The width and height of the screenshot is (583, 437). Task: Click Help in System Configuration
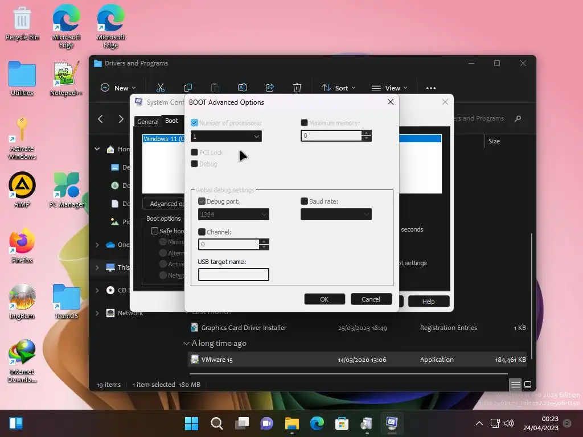(x=428, y=302)
